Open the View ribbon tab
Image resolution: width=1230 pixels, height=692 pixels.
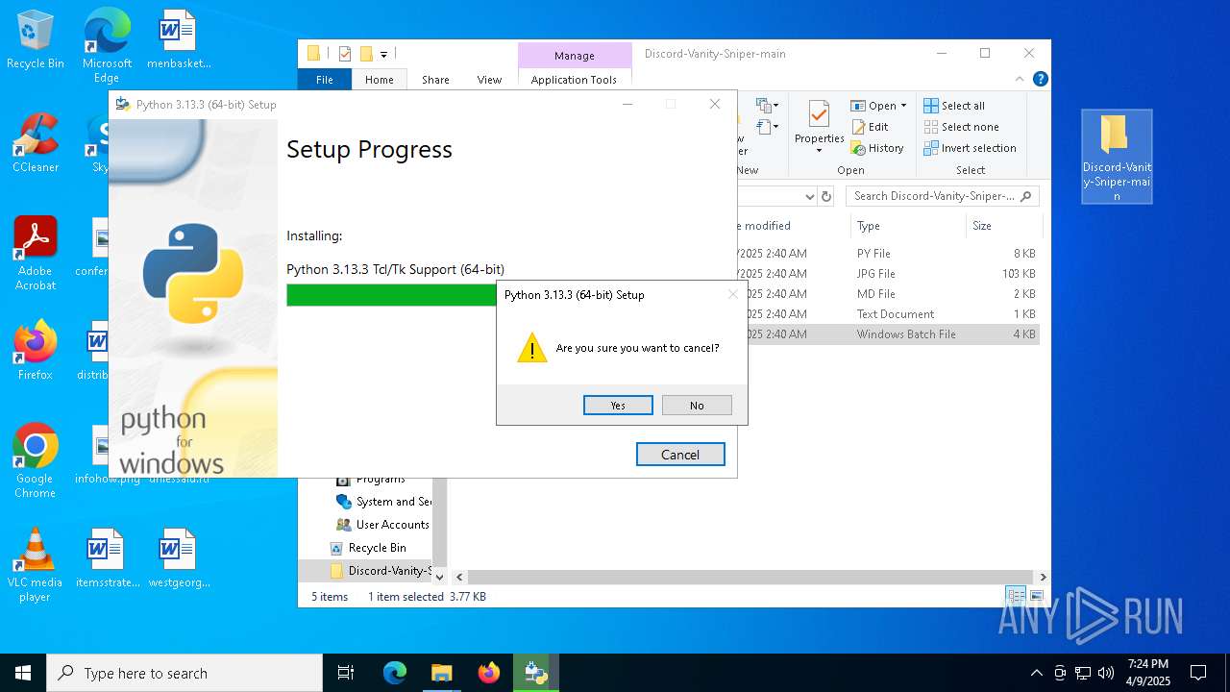[489, 80]
